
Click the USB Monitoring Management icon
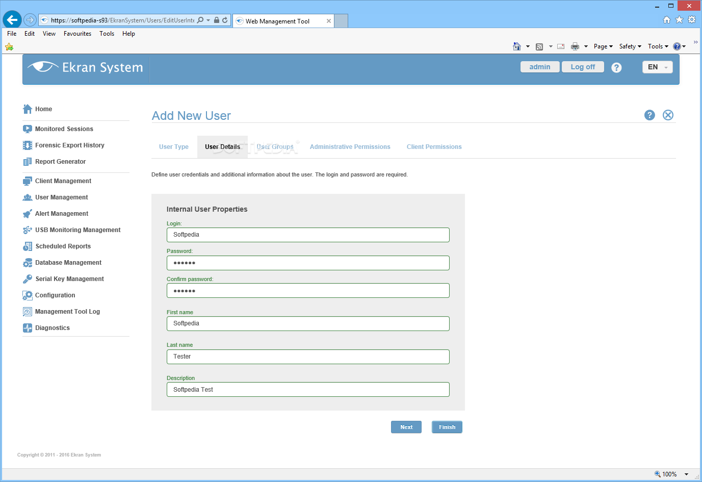pos(28,230)
